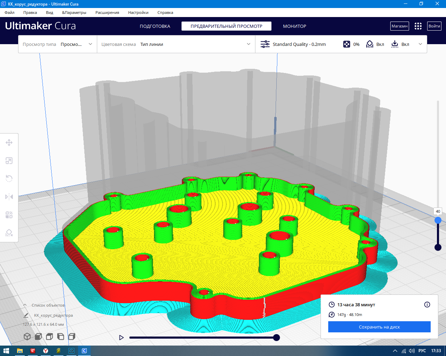Expand the print settings panel chevron
Viewport: 446px width, 356px height.
click(x=420, y=44)
